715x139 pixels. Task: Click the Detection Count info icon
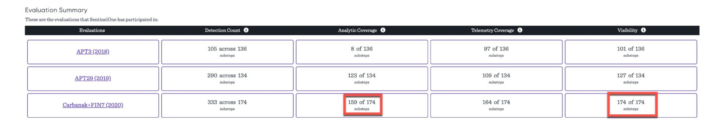tap(246, 30)
